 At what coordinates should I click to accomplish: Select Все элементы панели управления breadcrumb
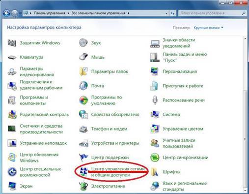click(98, 13)
